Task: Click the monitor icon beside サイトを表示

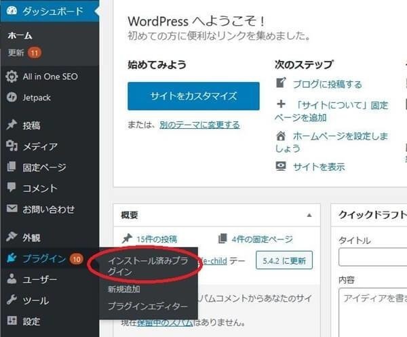Action: pos(281,166)
